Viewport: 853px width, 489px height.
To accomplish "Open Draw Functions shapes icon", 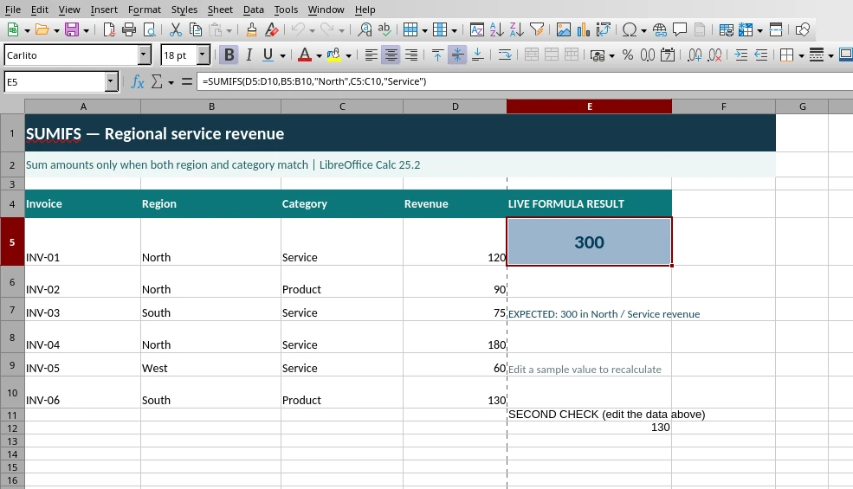I will pyautogui.click(x=803, y=29).
